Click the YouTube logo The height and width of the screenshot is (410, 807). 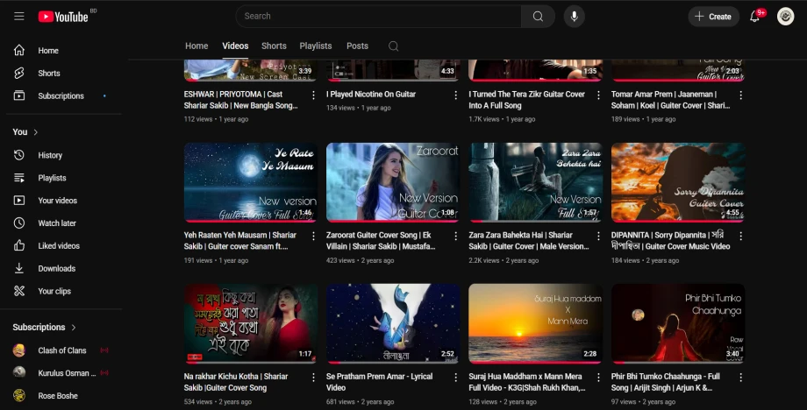tap(63, 17)
